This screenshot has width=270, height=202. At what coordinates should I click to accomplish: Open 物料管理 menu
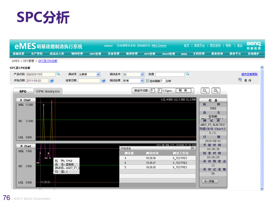coord(77,54)
